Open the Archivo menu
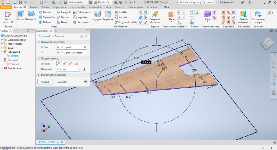 click(x=6, y=7)
